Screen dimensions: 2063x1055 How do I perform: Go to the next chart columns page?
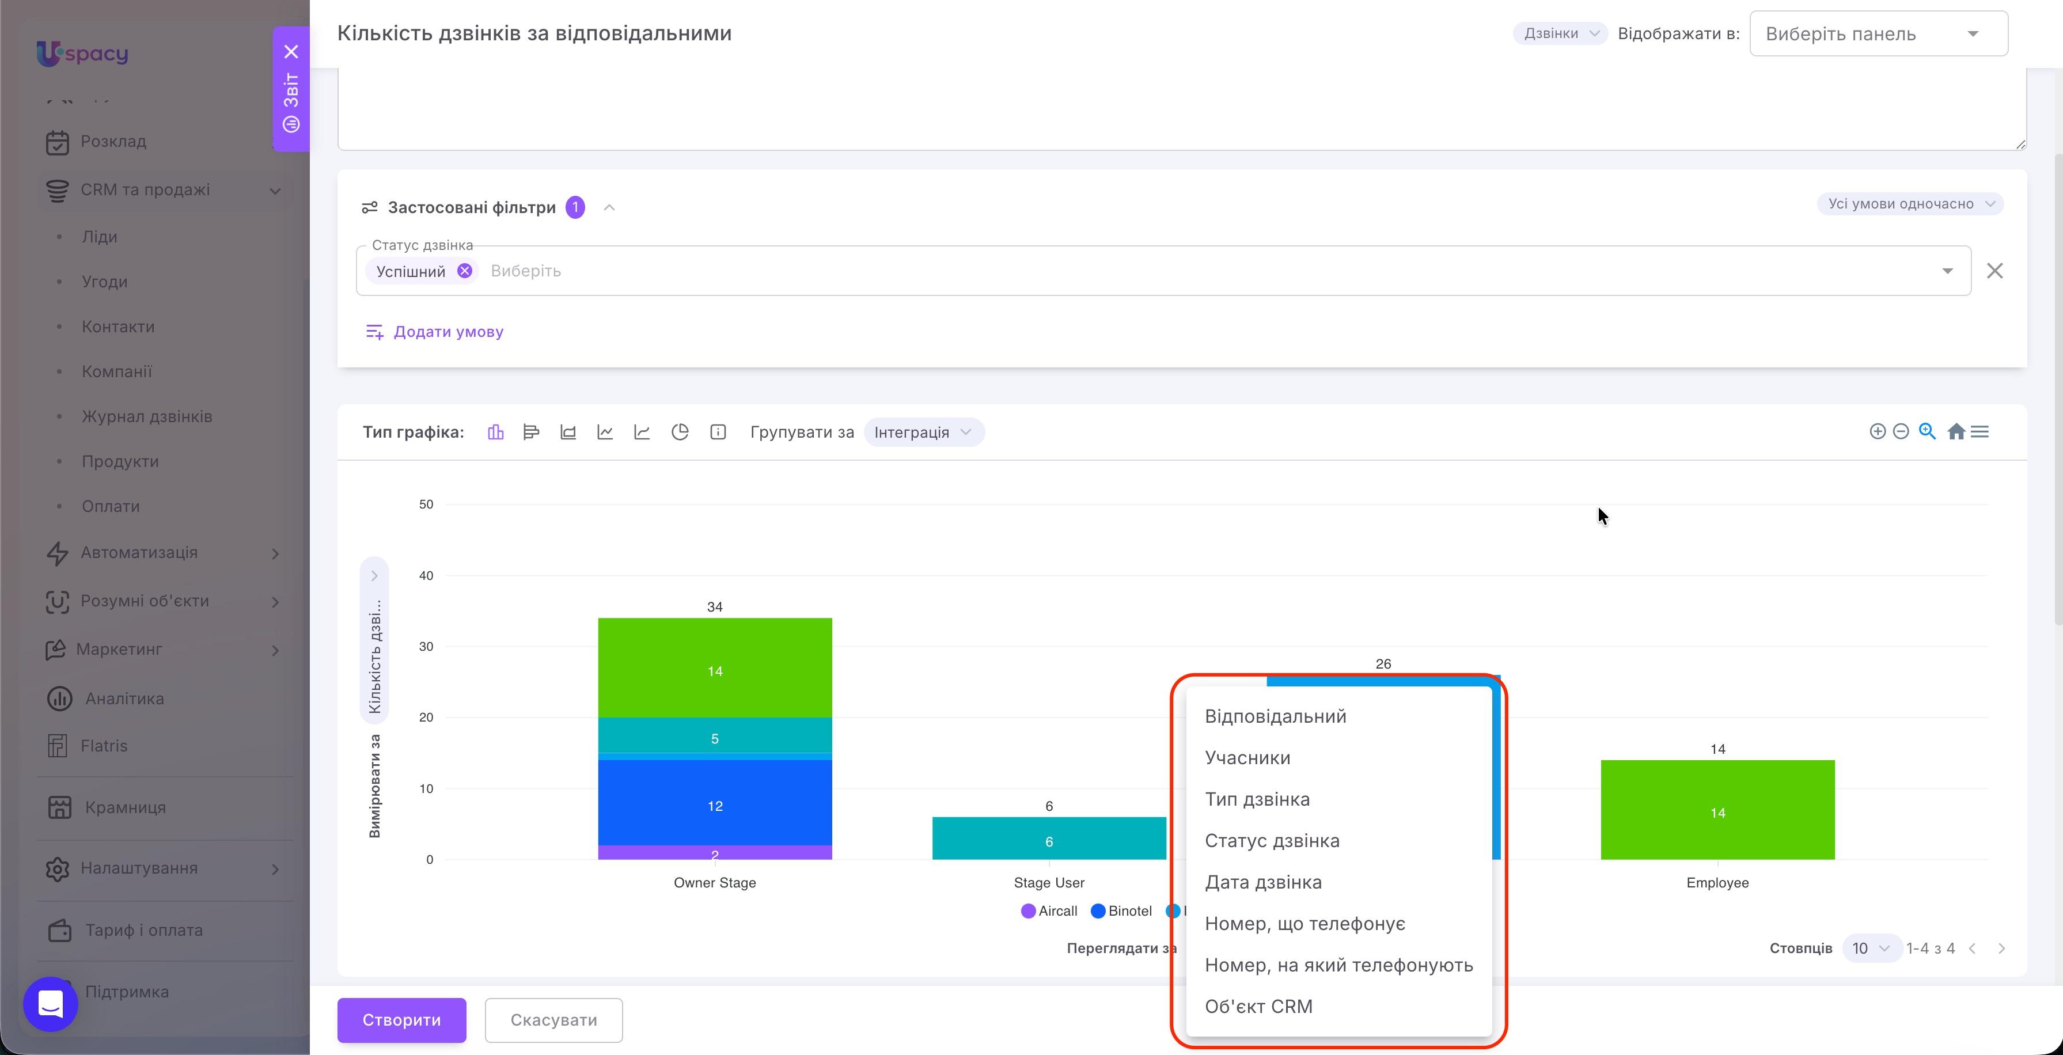coord(2001,948)
